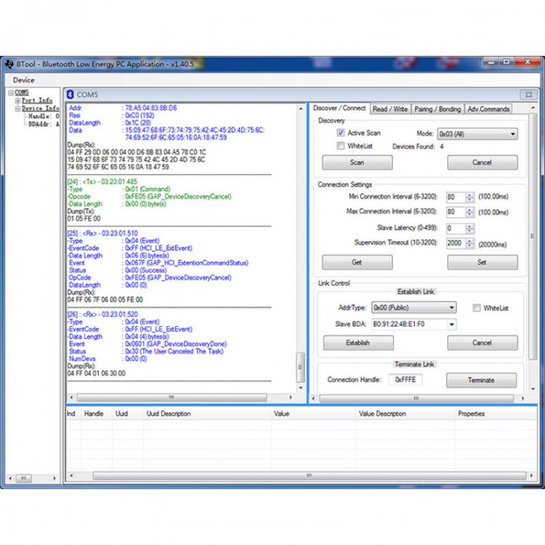
Task: Click the Connection Handle field 0xFFFE
Action: (405, 379)
